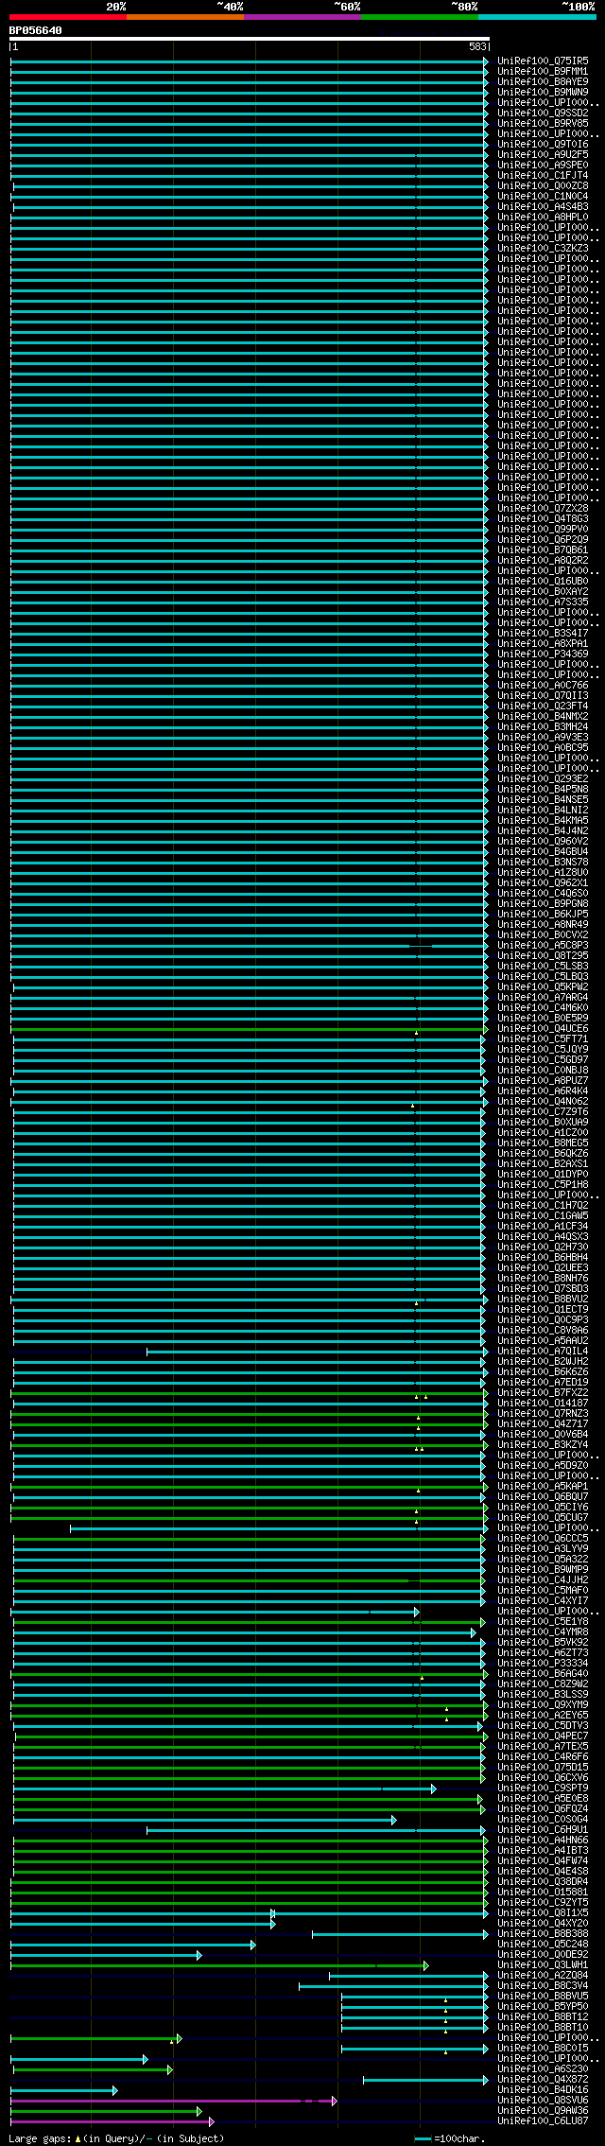Open hit UniRef100_B9FMM1

click(543, 71)
